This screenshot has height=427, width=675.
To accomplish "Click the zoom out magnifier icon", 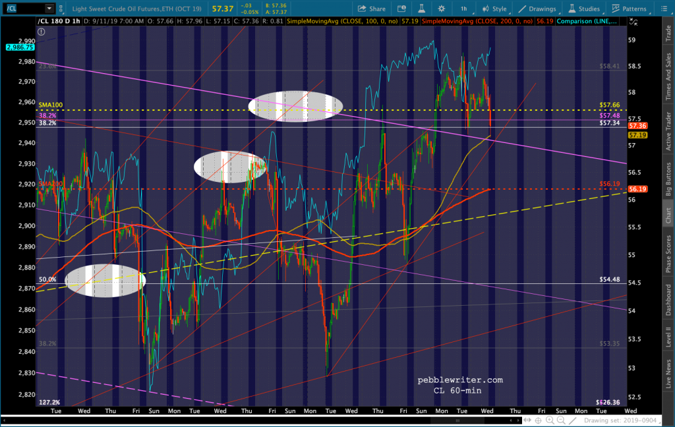I will 561,420.
